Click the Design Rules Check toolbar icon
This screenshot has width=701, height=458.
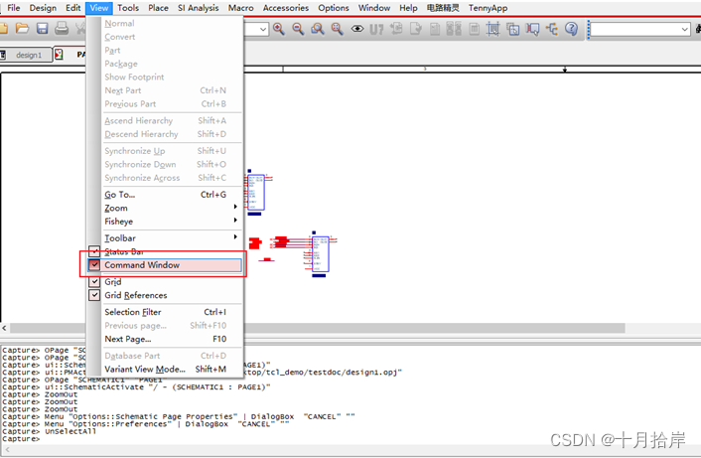pos(416,29)
